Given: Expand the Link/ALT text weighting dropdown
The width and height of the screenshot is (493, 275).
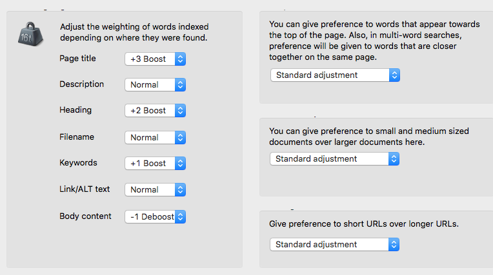Looking at the screenshot, I should tap(155, 190).
